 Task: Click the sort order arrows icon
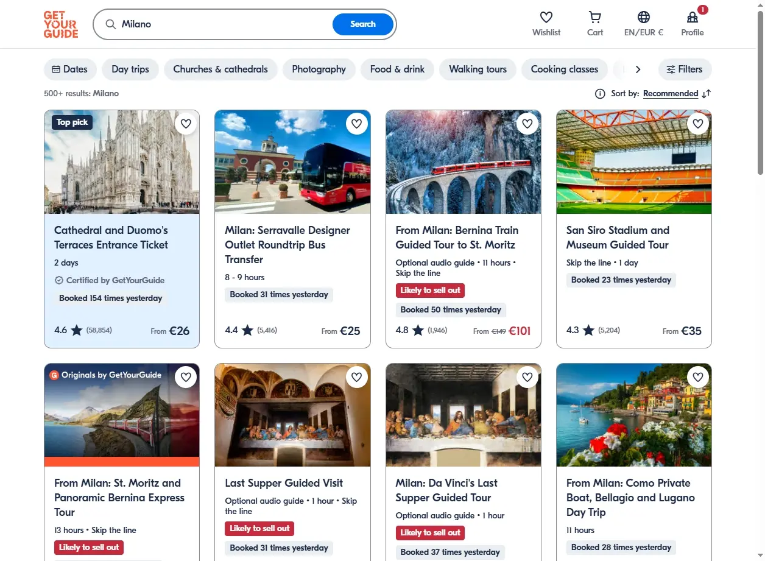(x=707, y=94)
